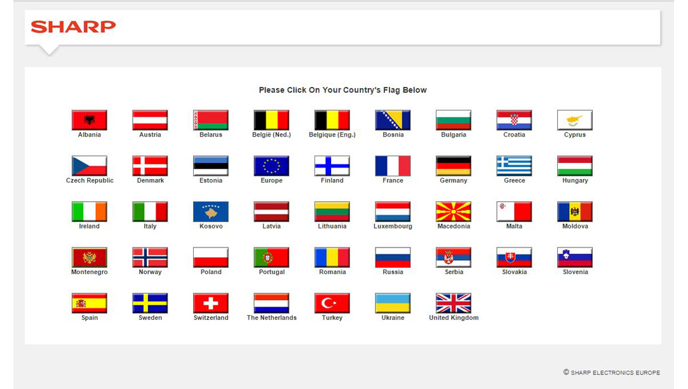Choose the Moldova flag
Image resolution: width=688 pixels, height=389 pixels.
(x=575, y=211)
